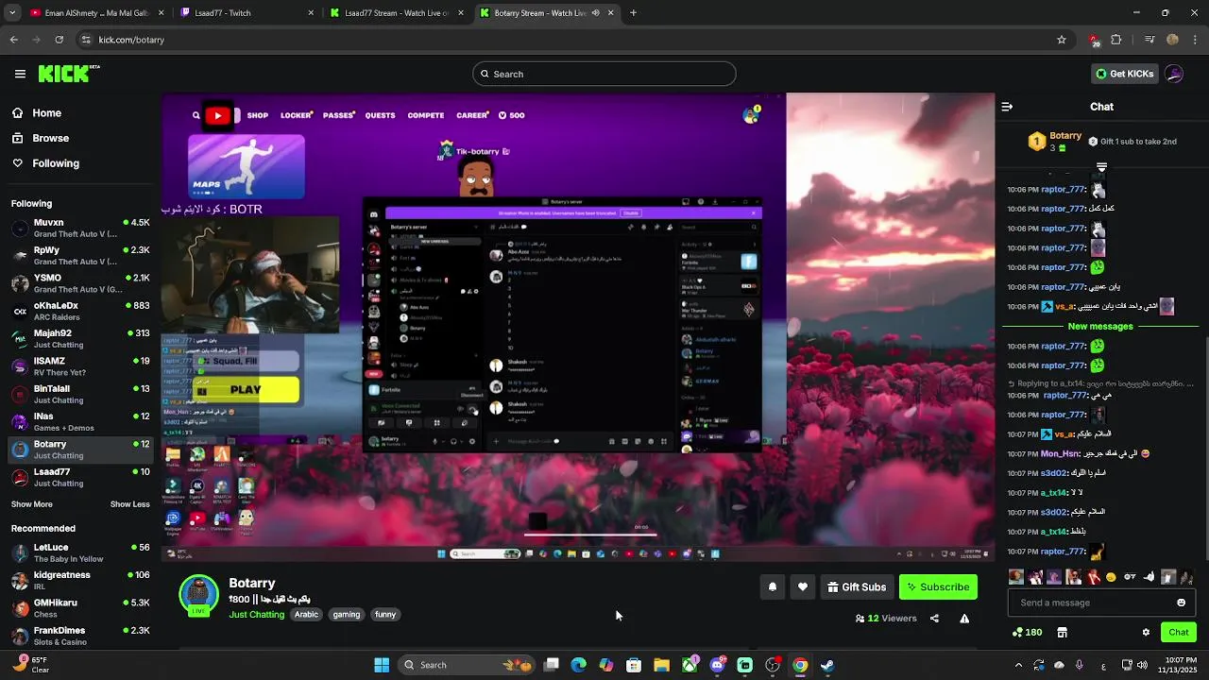Expand the gift leaderboard handle under Botarry
Image resolution: width=1209 pixels, height=680 pixels.
tap(1101, 166)
